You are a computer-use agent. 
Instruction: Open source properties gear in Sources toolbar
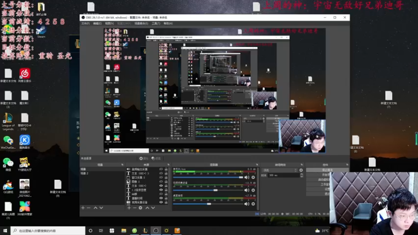[x=141, y=208]
